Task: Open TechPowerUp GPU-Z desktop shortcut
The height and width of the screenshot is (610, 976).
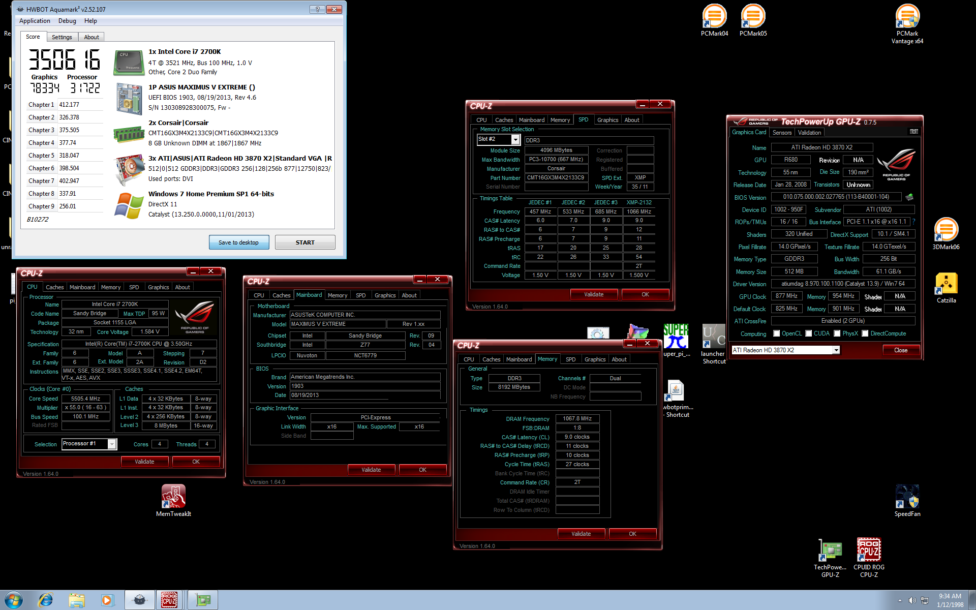Action: [x=830, y=558]
